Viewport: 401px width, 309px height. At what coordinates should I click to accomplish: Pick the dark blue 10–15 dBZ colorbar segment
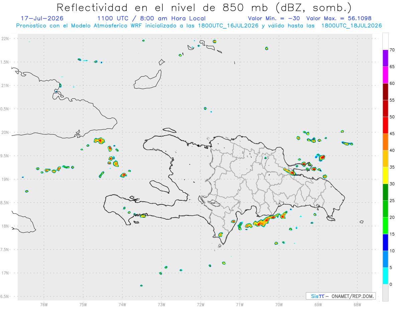(385, 242)
